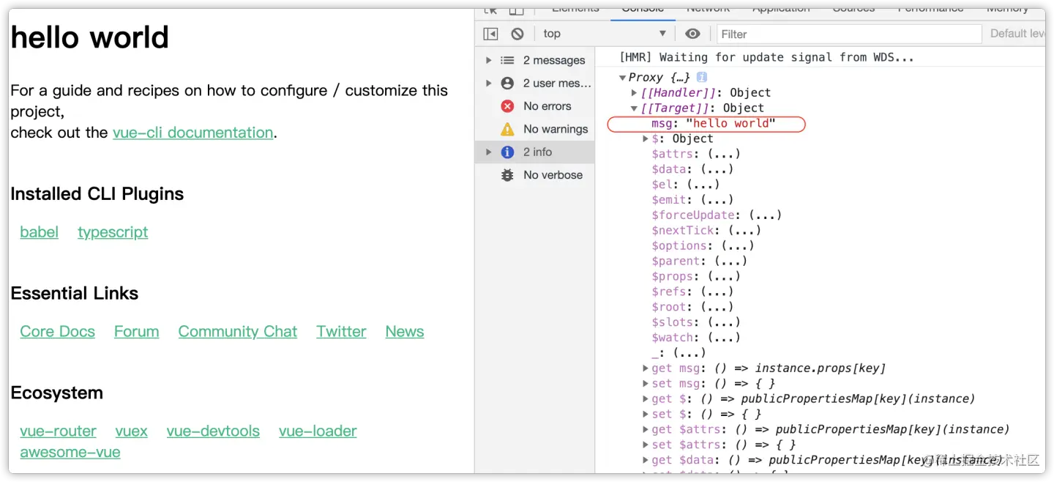Open the awesome-vue link
This screenshot has height=482, width=1054.
tap(70, 452)
